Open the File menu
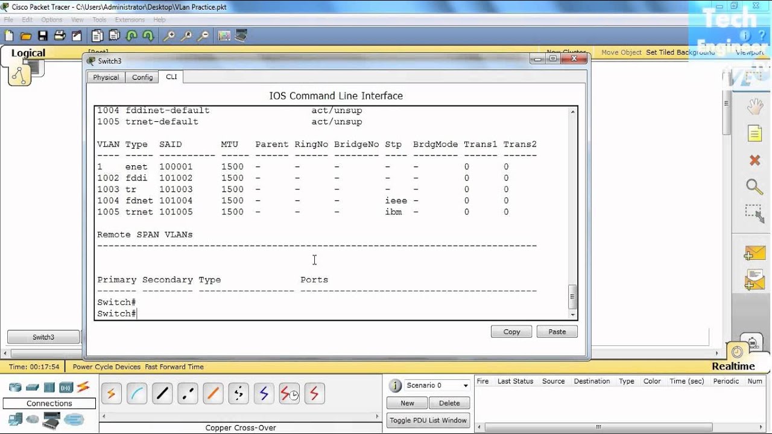This screenshot has height=434, width=772. [8, 20]
